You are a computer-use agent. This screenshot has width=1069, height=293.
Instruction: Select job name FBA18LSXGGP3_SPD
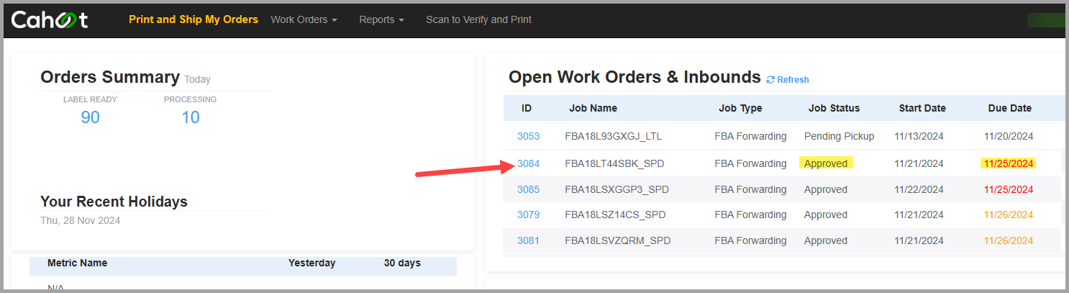pyautogui.click(x=617, y=189)
